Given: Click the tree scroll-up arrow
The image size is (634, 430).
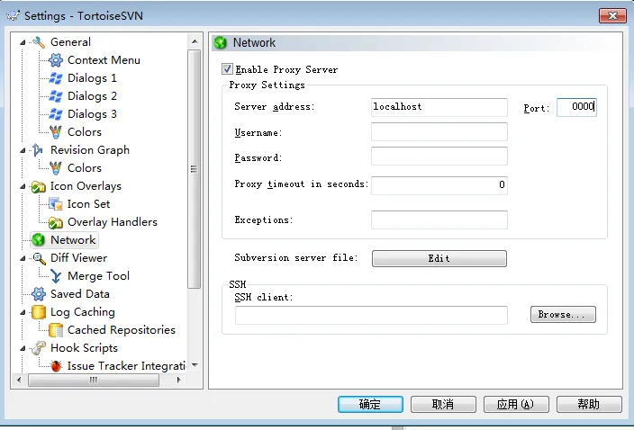Looking at the screenshot, I should (195, 41).
